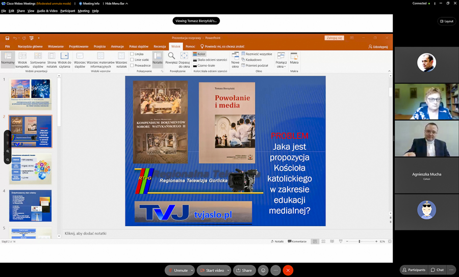Toggle Notatki in the status bar
459x277 pixels.
(x=277, y=241)
